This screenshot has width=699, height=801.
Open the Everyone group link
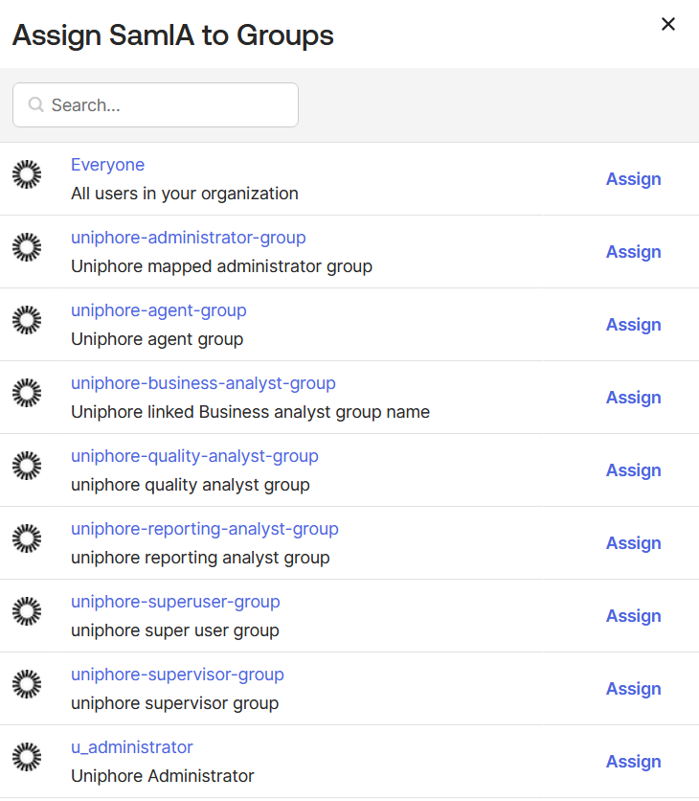point(108,165)
